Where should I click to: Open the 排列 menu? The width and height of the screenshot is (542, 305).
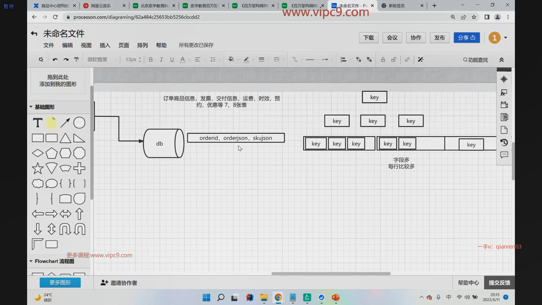(142, 45)
